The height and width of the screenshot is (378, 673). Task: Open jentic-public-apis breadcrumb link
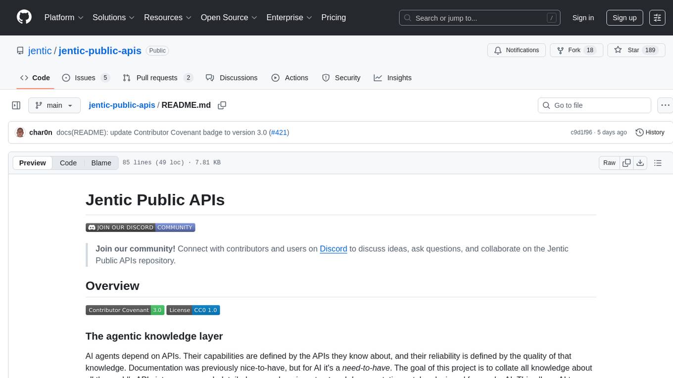pos(122,105)
